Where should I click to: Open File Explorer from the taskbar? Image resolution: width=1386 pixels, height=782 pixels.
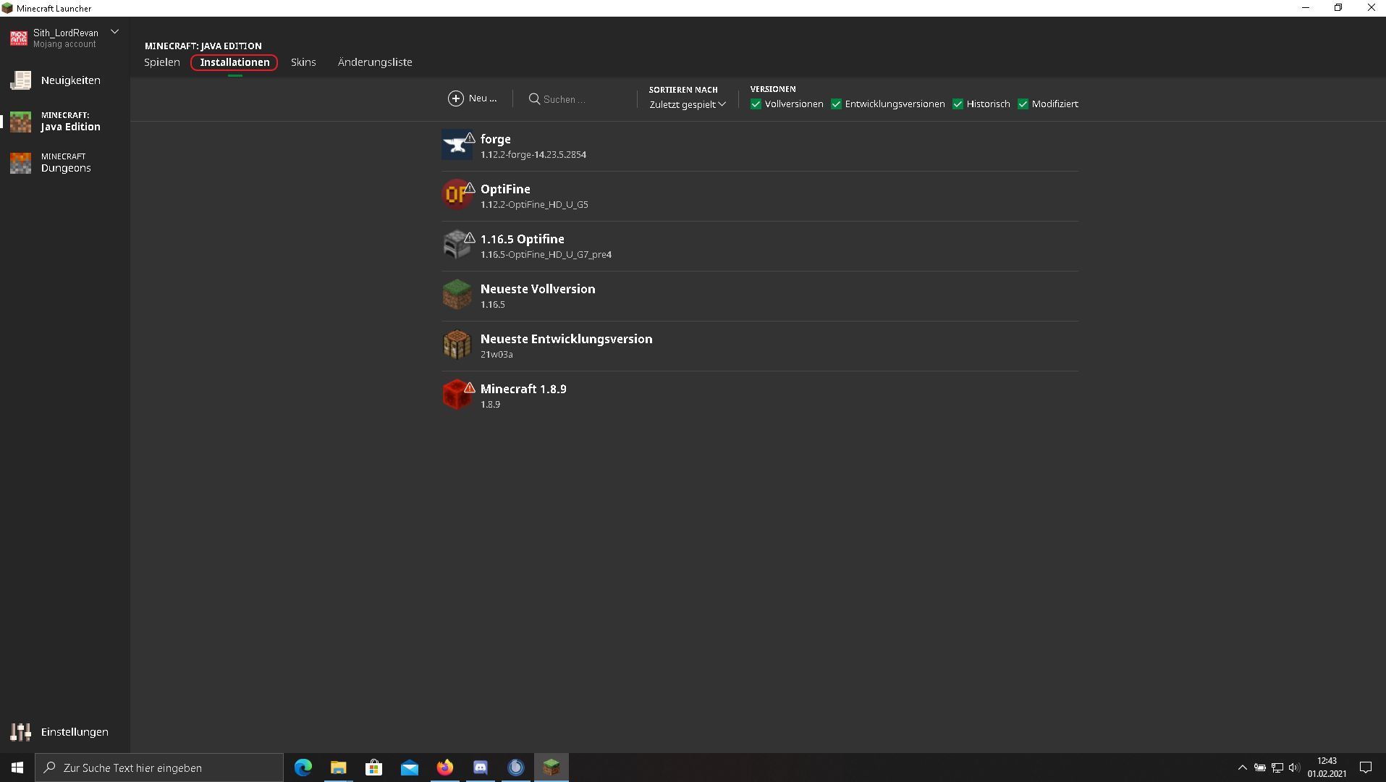pos(339,768)
